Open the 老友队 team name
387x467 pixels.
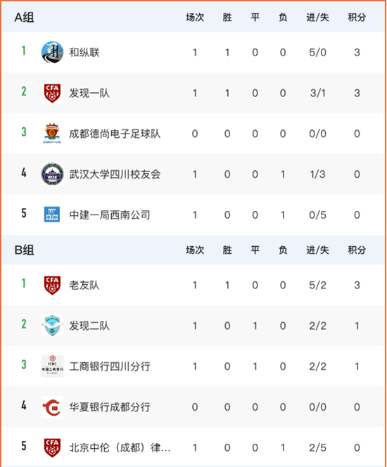[x=84, y=285]
